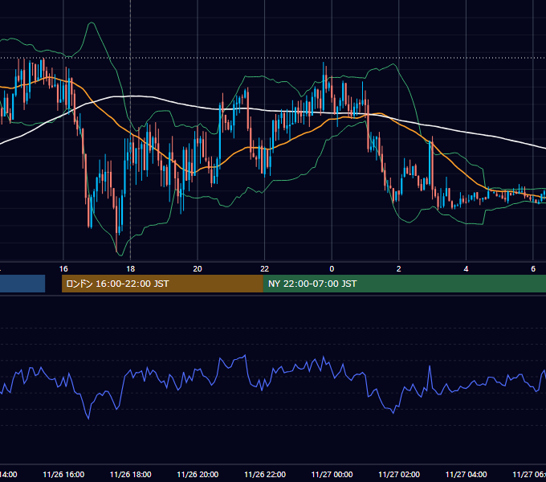This screenshot has width=546, height=482.
Task: Select the ロンドン 16:00-22:00 JST session bar
Action: [x=162, y=284]
